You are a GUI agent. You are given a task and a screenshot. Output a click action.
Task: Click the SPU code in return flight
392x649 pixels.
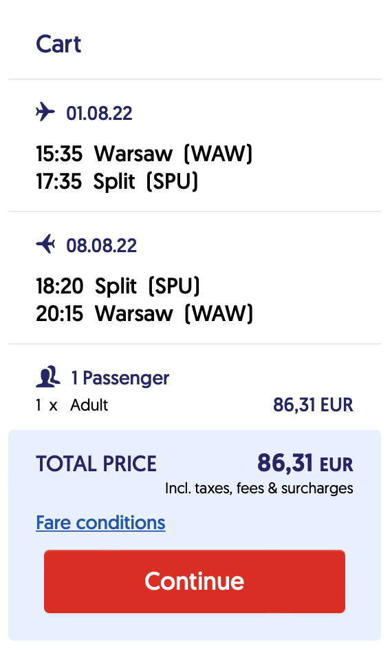click(174, 286)
